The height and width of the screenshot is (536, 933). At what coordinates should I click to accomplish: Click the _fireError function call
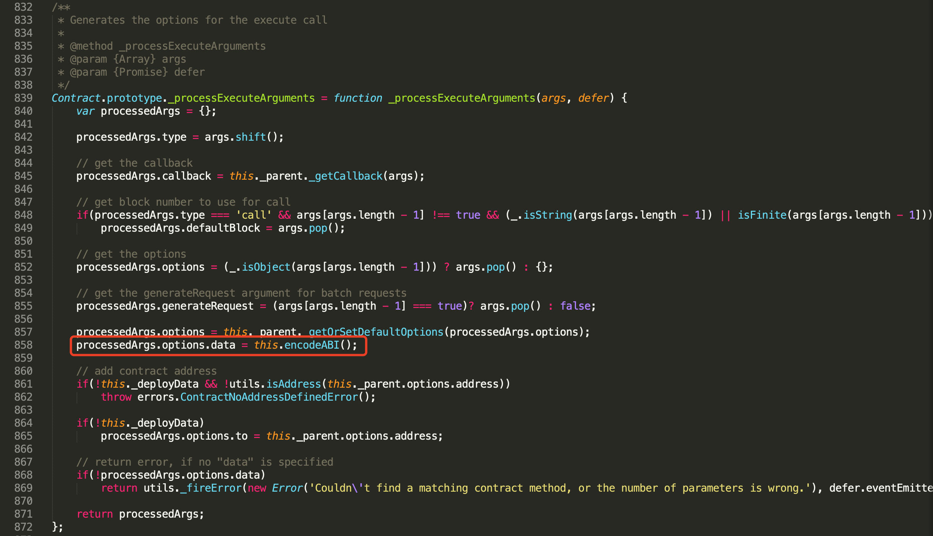click(x=210, y=488)
